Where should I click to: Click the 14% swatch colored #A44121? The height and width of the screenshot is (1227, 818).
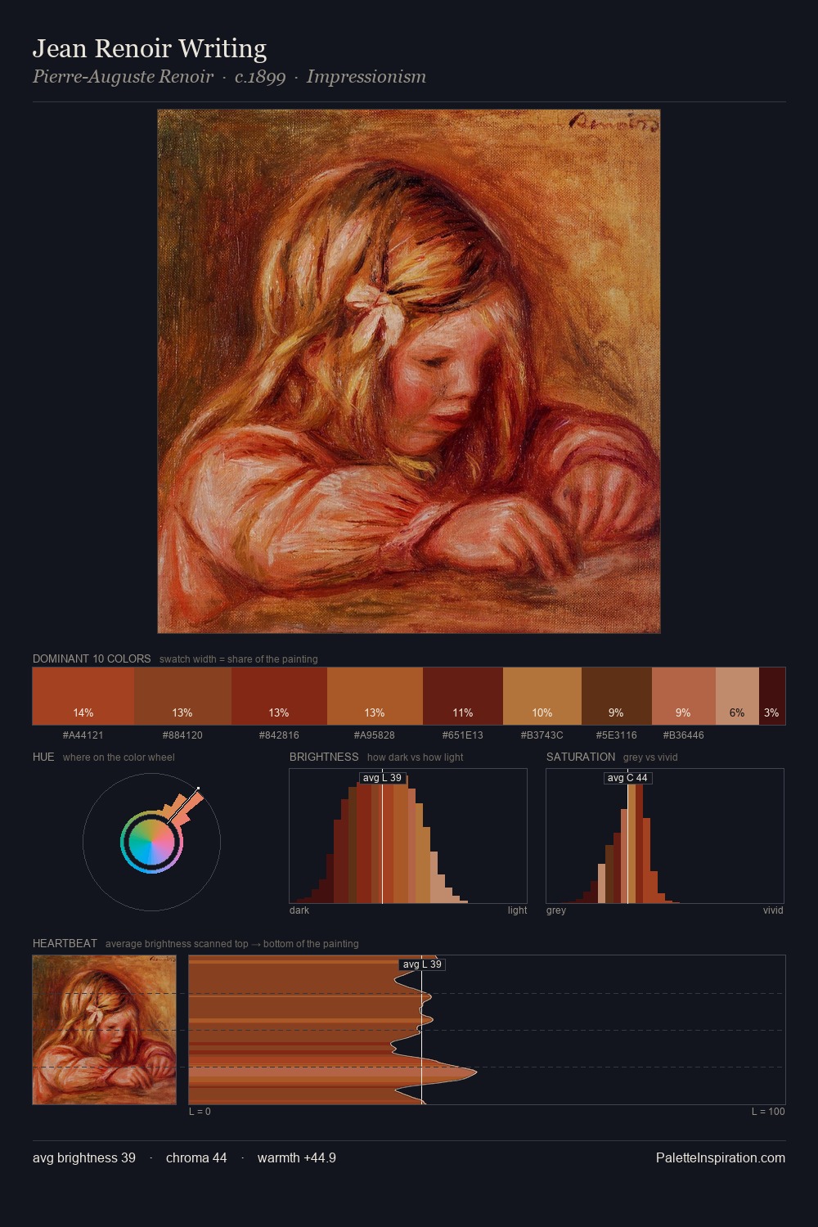pos(83,696)
